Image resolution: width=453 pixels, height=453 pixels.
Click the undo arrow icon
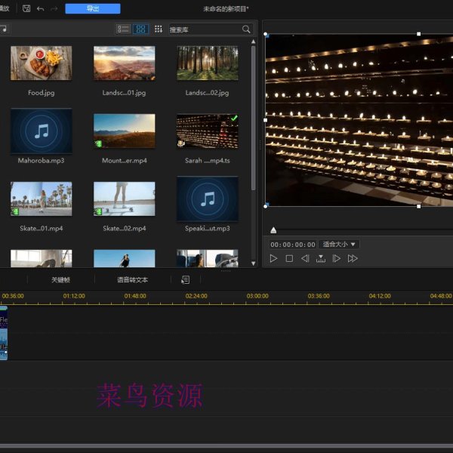(40, 8)
